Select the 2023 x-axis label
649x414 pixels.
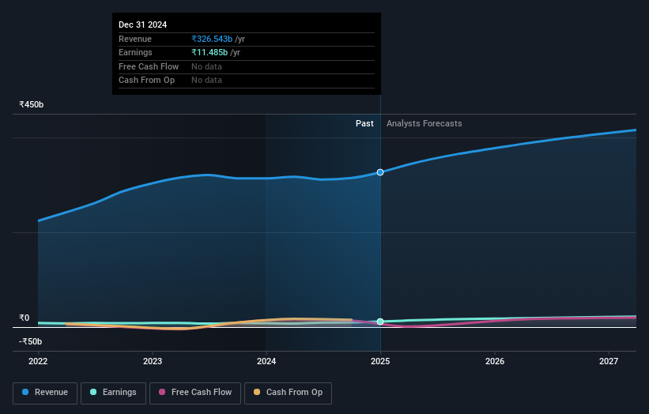153,362
